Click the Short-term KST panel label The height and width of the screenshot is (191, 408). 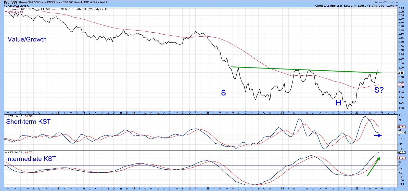point(28,122)
